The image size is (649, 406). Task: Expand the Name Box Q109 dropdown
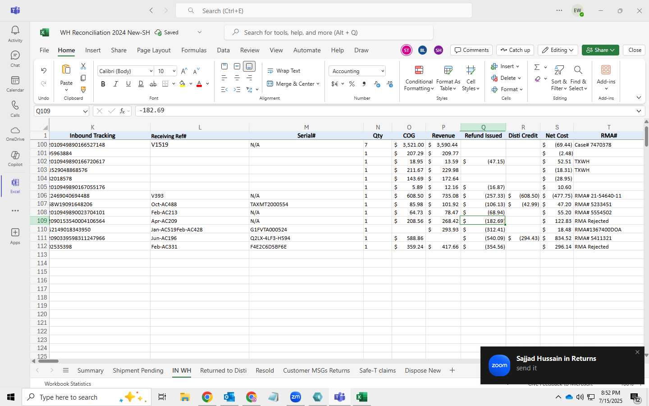click(x=85, y=111)
